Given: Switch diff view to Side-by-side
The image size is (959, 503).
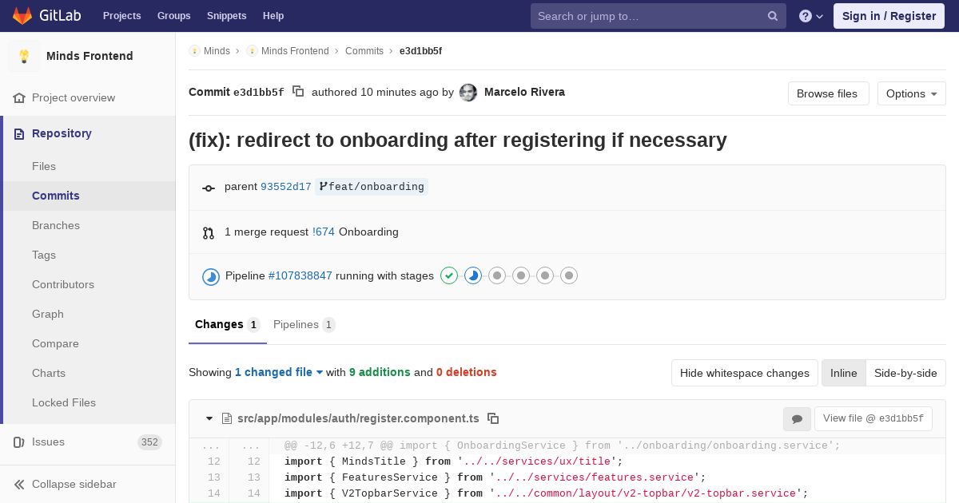Looking at the screenshot, I should [905, 373].
